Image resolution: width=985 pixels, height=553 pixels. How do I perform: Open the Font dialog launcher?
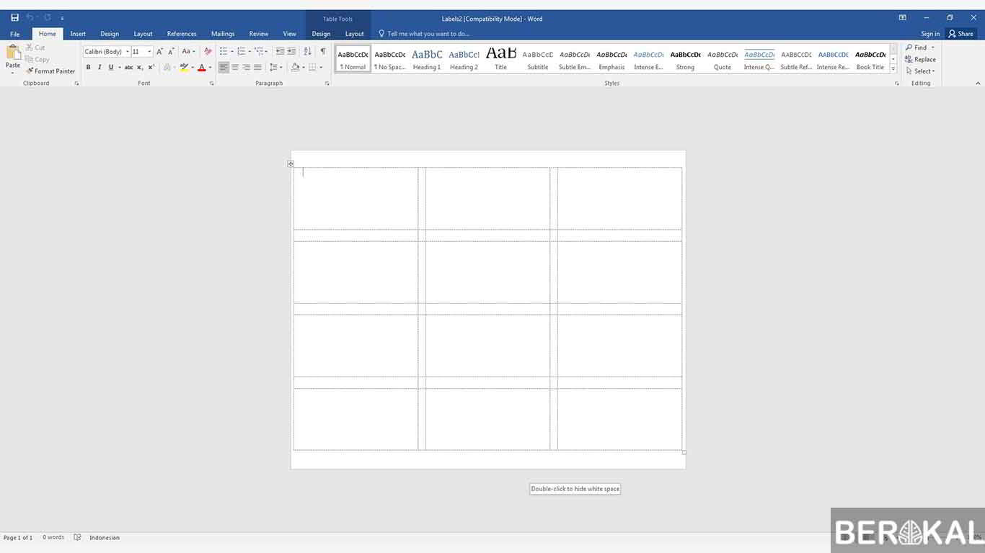(211, 84)
